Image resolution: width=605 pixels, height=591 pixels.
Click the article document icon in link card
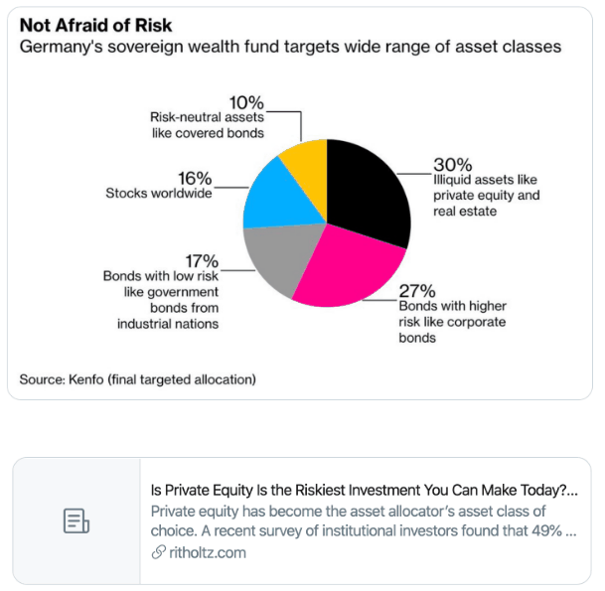coord(76,520)
